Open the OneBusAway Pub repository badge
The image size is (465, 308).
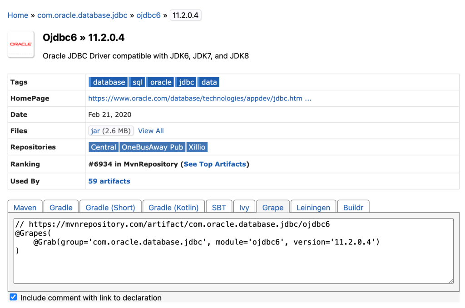coord(152,147)
